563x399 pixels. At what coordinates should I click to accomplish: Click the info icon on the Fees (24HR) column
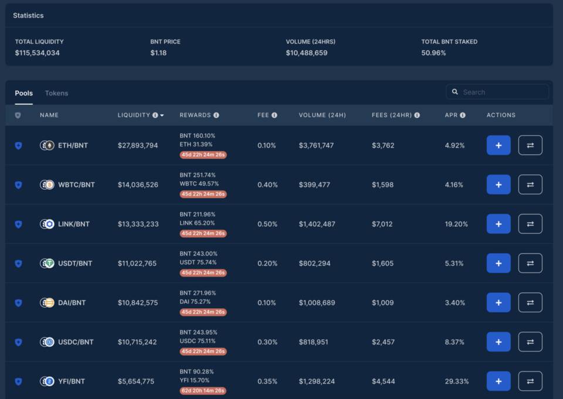point(416,115)
